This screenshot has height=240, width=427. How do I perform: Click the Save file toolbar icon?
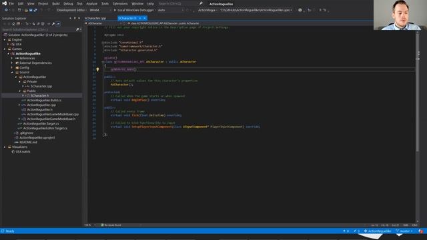click(31, 10)
